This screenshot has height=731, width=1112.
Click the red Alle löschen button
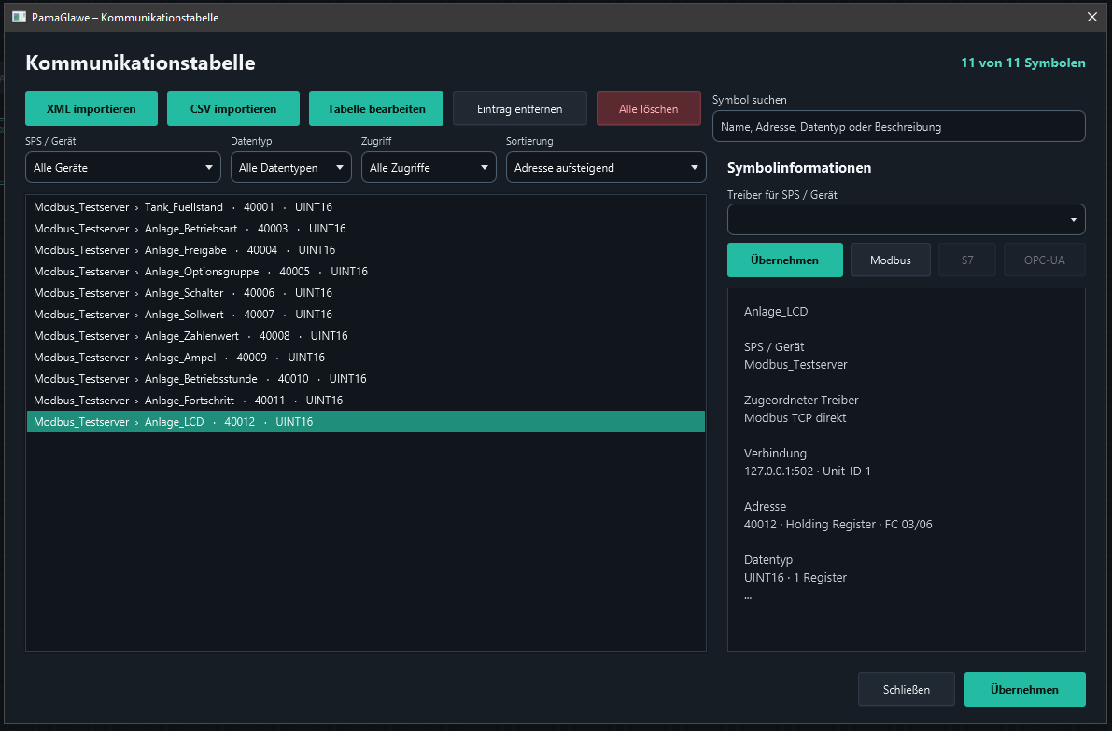tap(648, 109)
